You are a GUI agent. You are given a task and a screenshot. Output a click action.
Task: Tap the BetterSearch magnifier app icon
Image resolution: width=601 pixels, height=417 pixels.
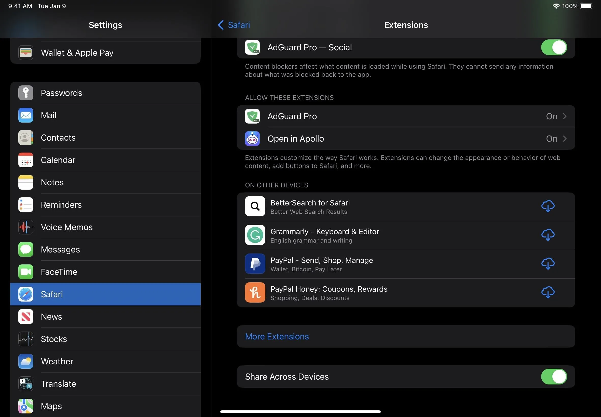pyautogui.click(x=255, y=206)
